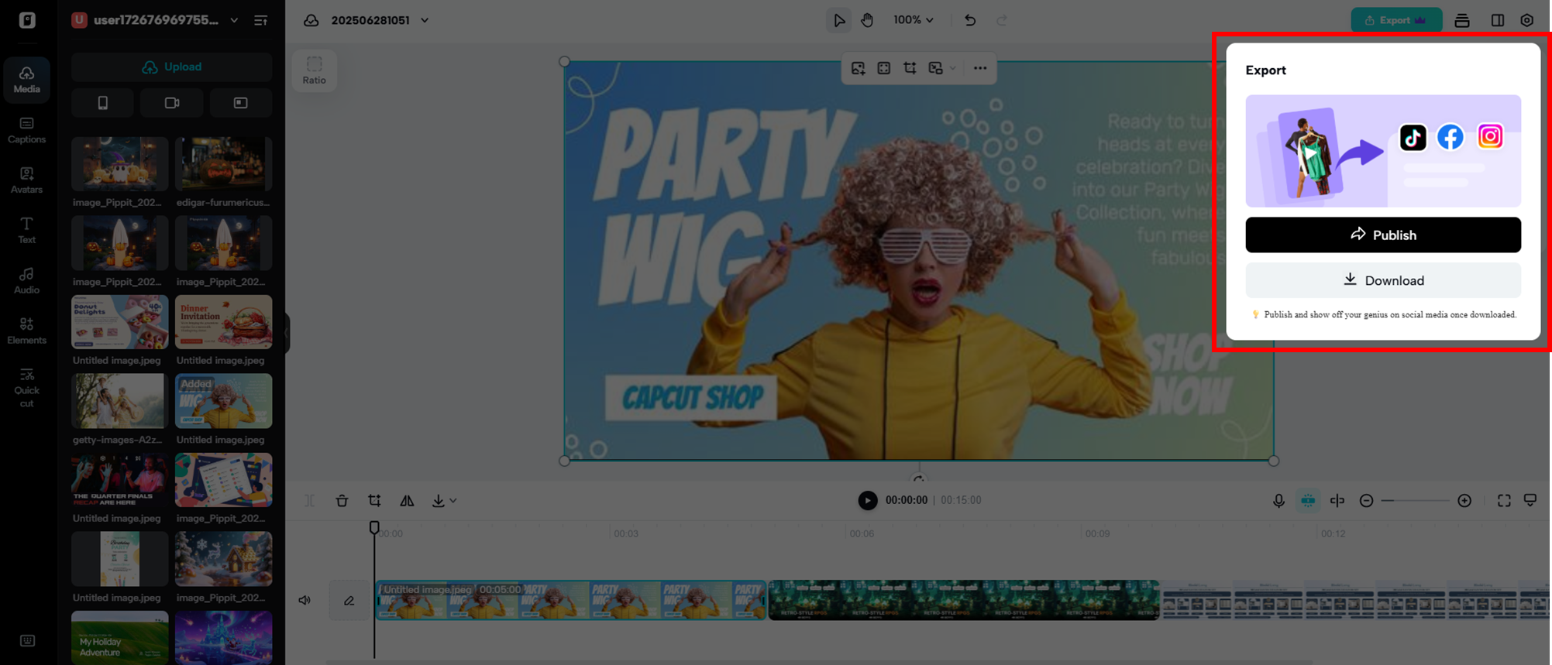
Task: Click the app logo at top-left
Action: click(x=27, y=20)
